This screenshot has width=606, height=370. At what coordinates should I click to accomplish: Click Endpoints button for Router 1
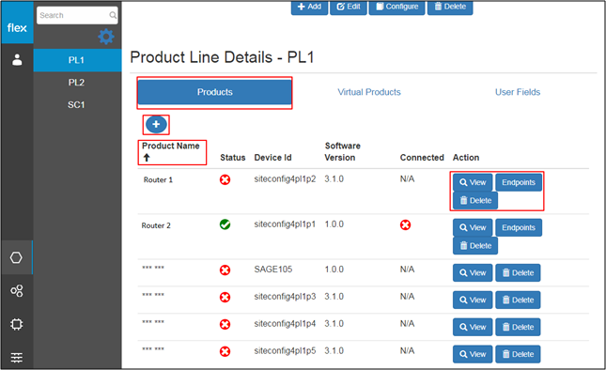[x=519, y=182]
